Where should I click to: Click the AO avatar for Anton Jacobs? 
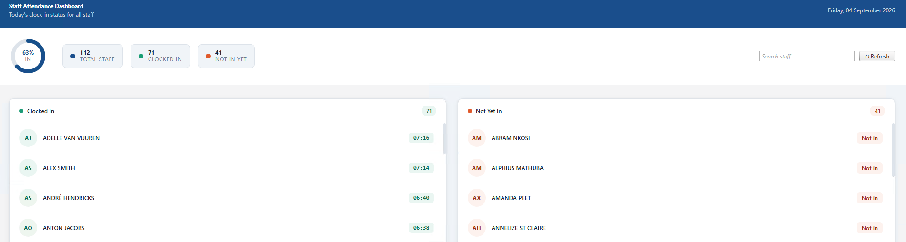click(28, 228)
